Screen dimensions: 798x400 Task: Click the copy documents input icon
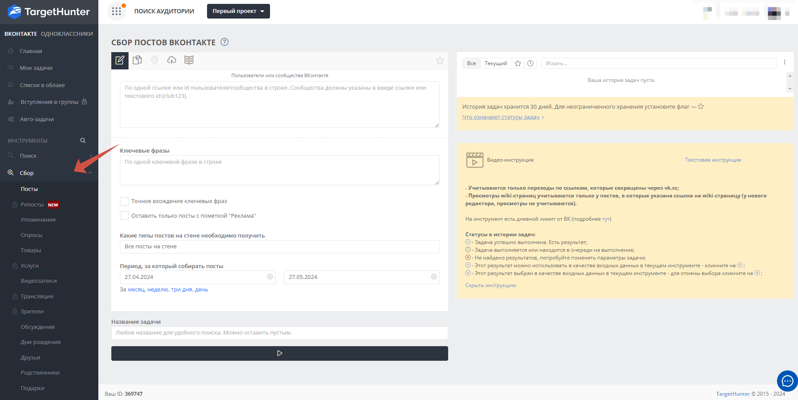137,60
